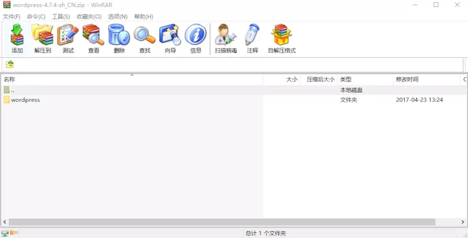Click the "2017-04-23 13:24" date cell
Screen dimensions: 468x238
419,100
